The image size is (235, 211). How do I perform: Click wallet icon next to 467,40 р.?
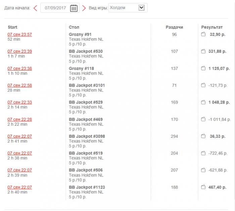[203, 187]
